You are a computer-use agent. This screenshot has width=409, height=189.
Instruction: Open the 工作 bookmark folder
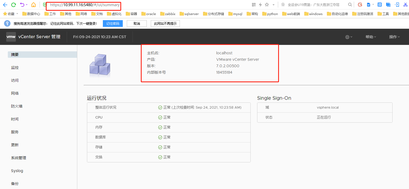click(50, 14)
